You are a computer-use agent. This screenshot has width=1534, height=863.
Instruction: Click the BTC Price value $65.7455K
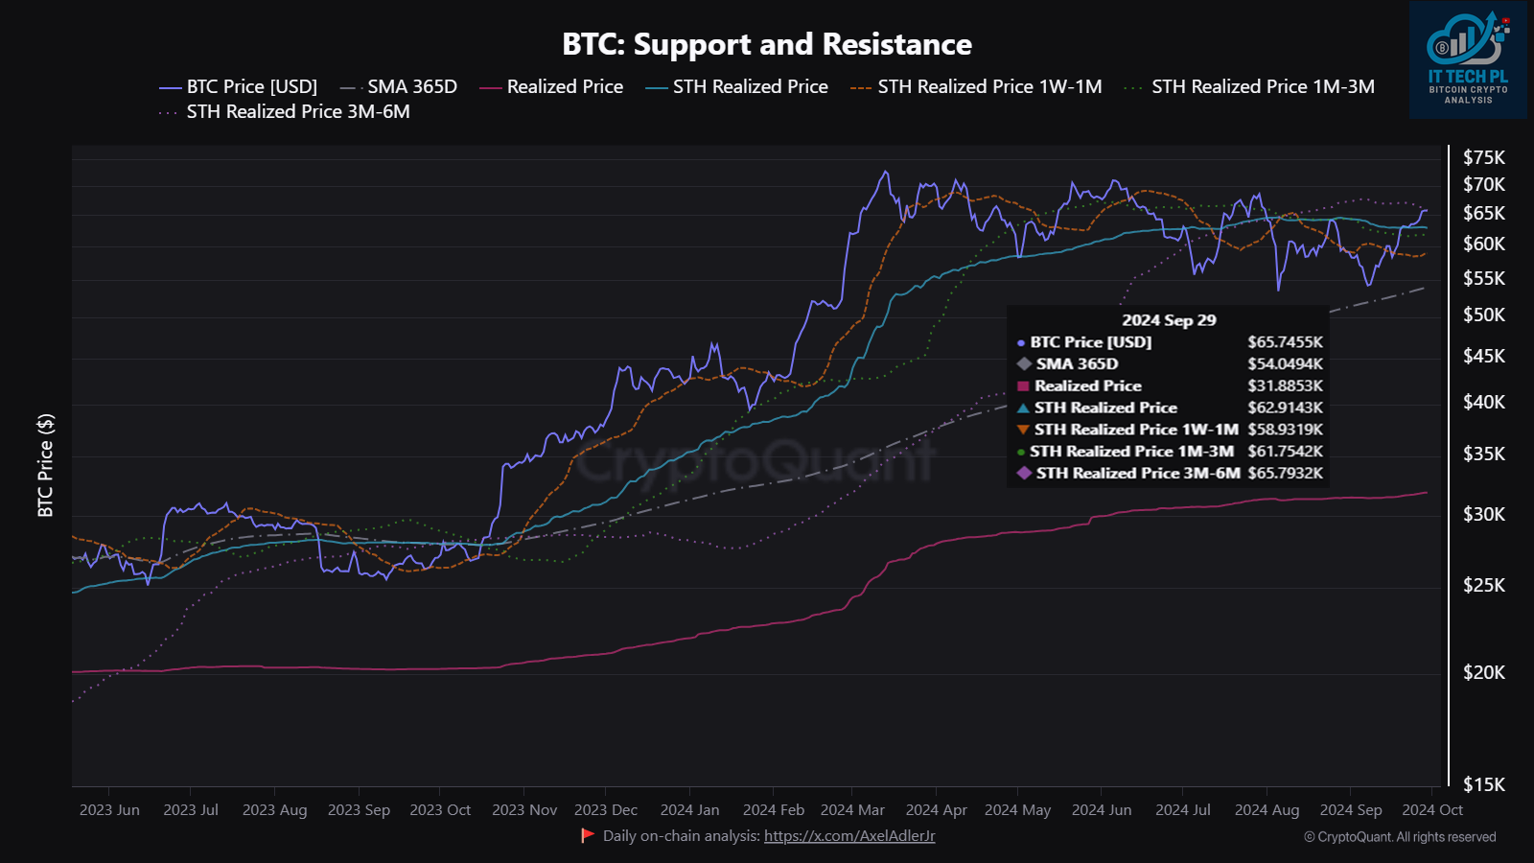click(1285, 342)
